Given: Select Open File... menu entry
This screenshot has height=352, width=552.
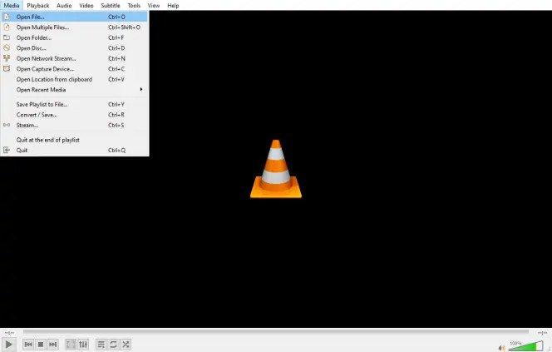Looking at the screenshot, I should pyautogui.click(x=74, y=17).
